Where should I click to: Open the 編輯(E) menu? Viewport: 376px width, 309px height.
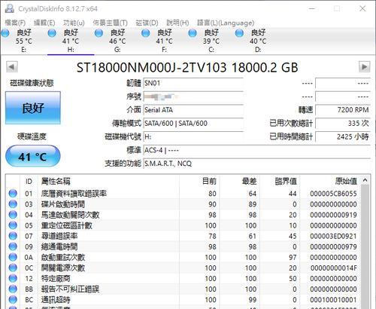pos(44,23)
